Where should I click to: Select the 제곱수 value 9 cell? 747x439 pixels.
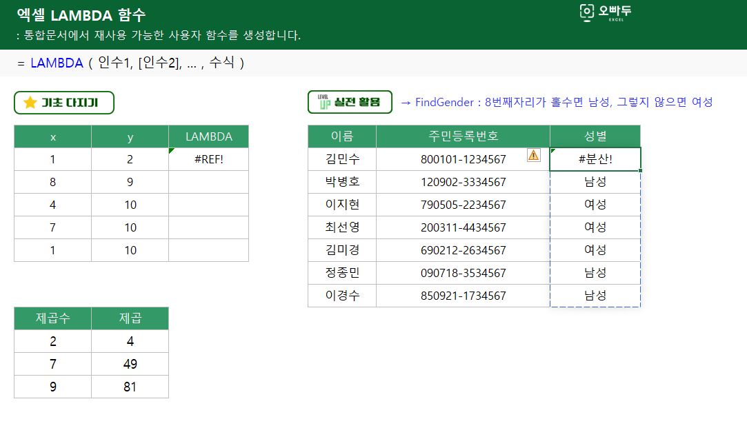[53, 387]
